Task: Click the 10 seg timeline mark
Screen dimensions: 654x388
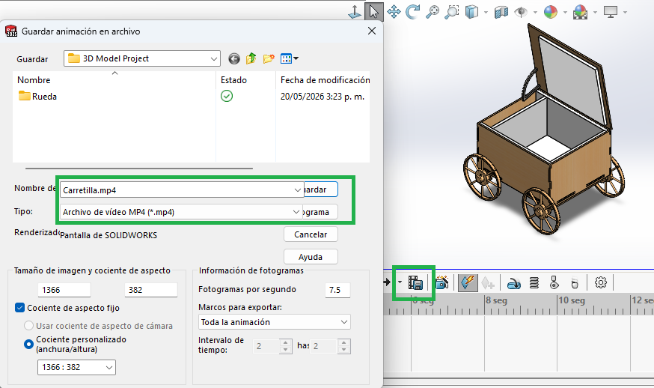Action: click(572, 300)
